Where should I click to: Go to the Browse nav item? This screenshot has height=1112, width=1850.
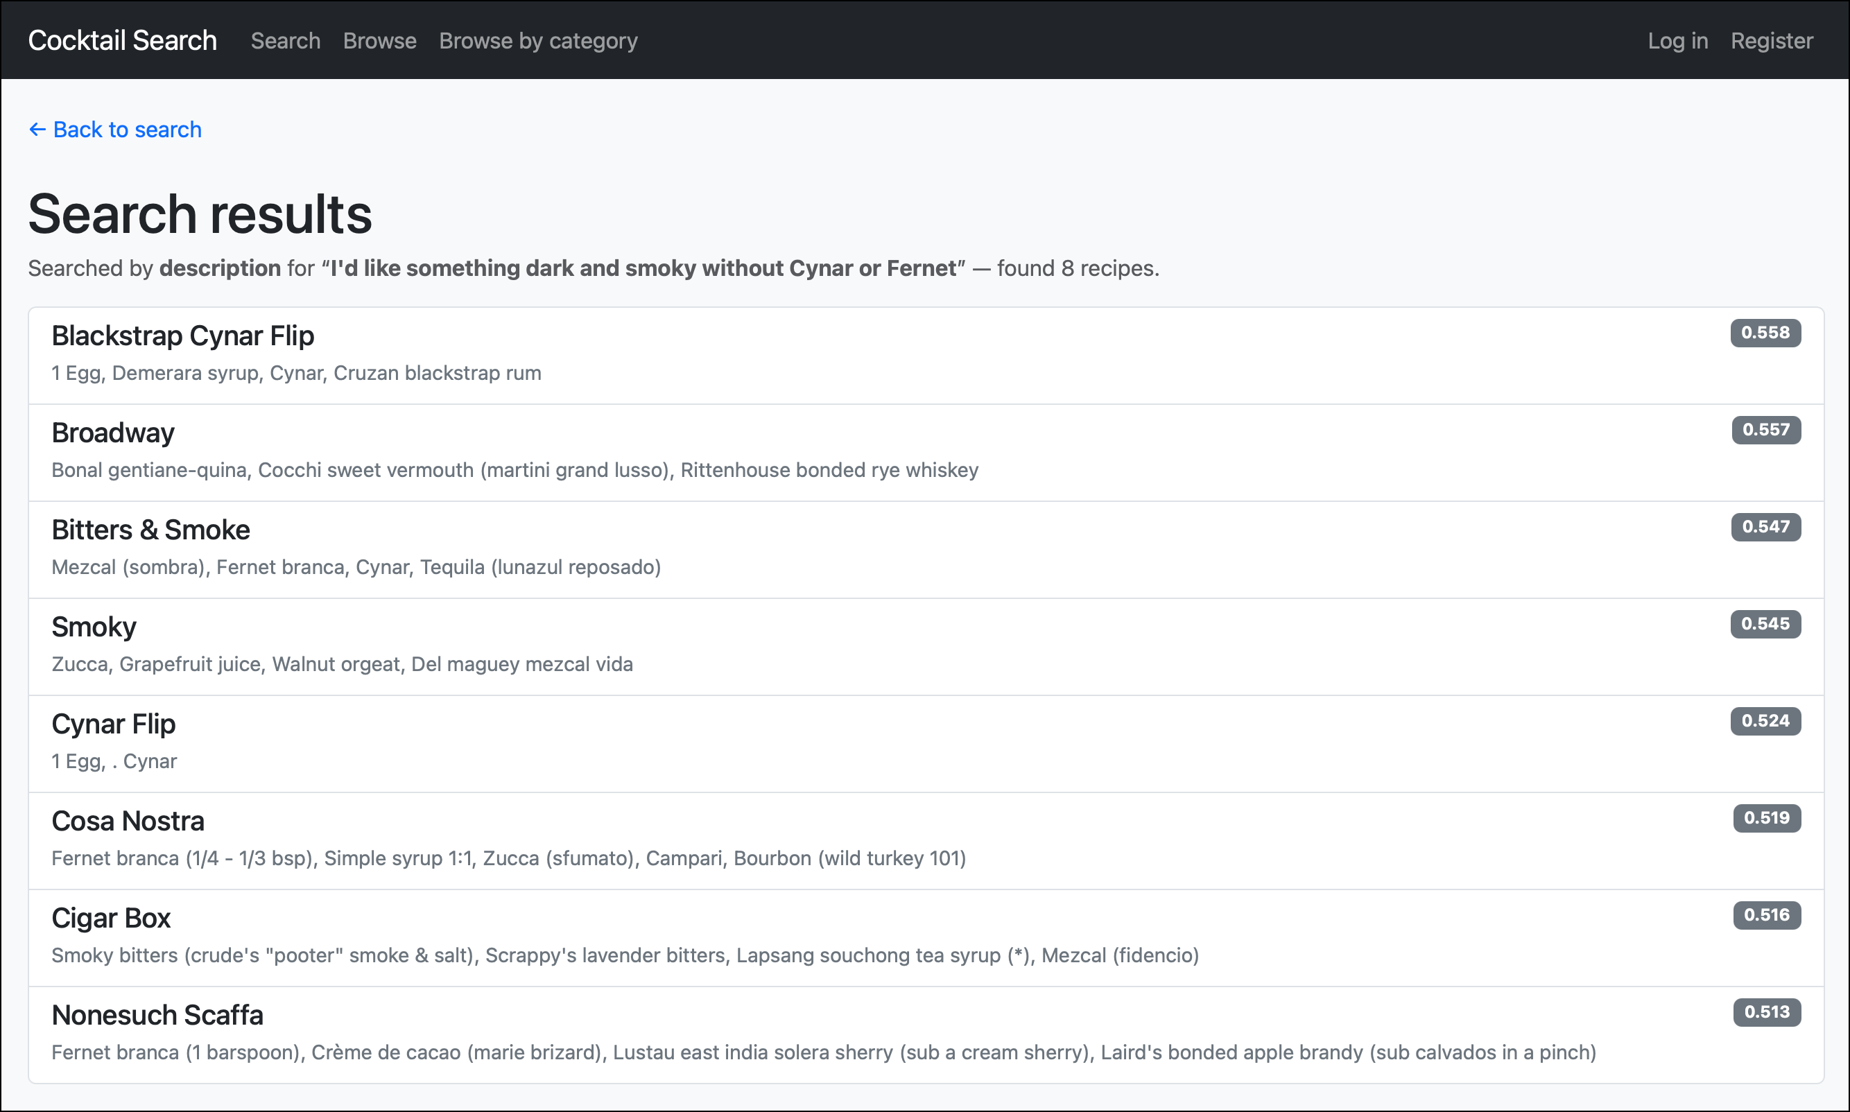pos(379,40)
